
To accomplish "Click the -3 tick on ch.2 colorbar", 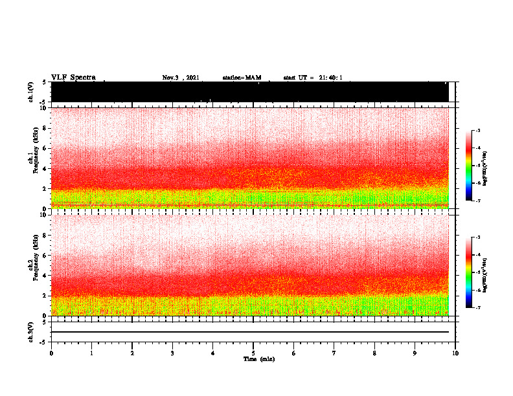I will click(x=478, y=237).
